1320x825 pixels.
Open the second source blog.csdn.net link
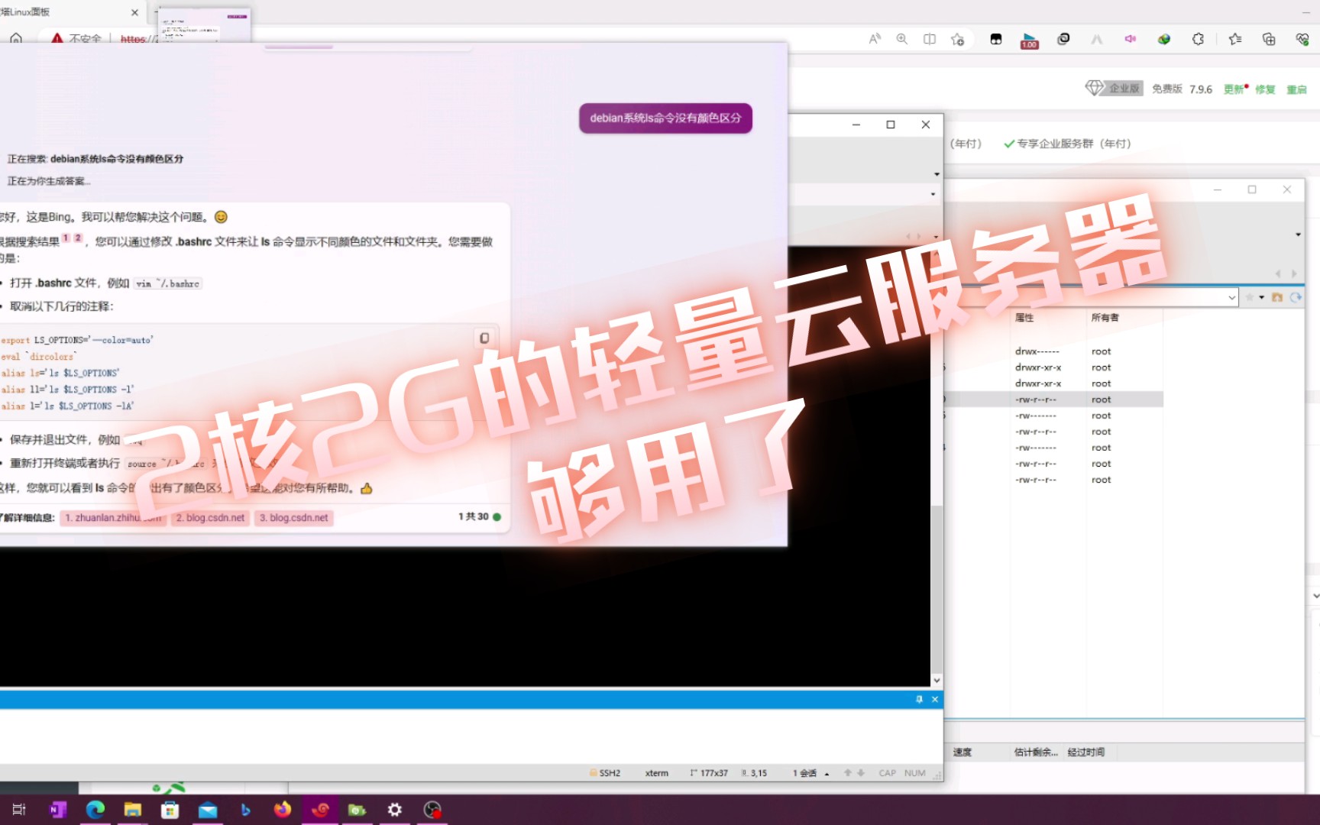pyautogui.click(x=210, y=518)
